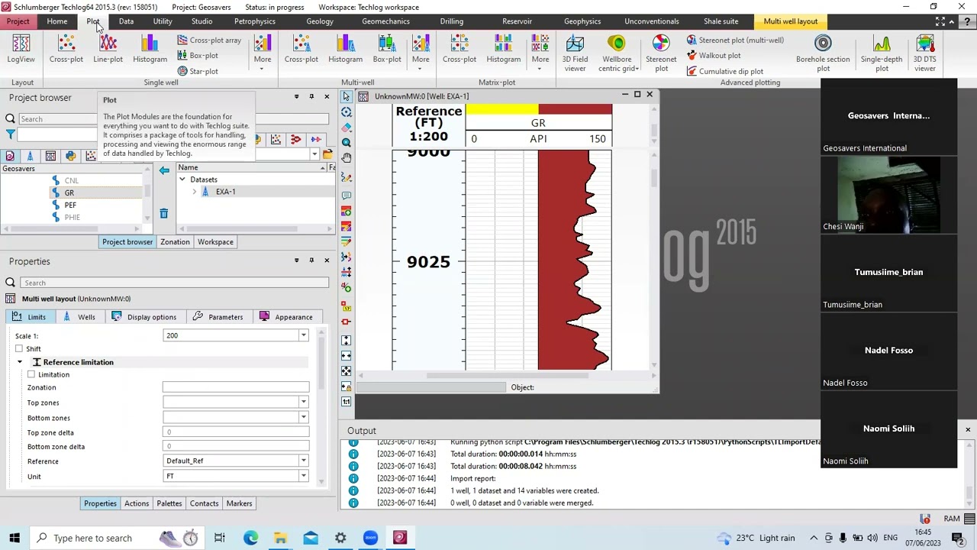Screen dimensions: 977x550
Task: Switch to Multi well layout tab
Action: 791,21
